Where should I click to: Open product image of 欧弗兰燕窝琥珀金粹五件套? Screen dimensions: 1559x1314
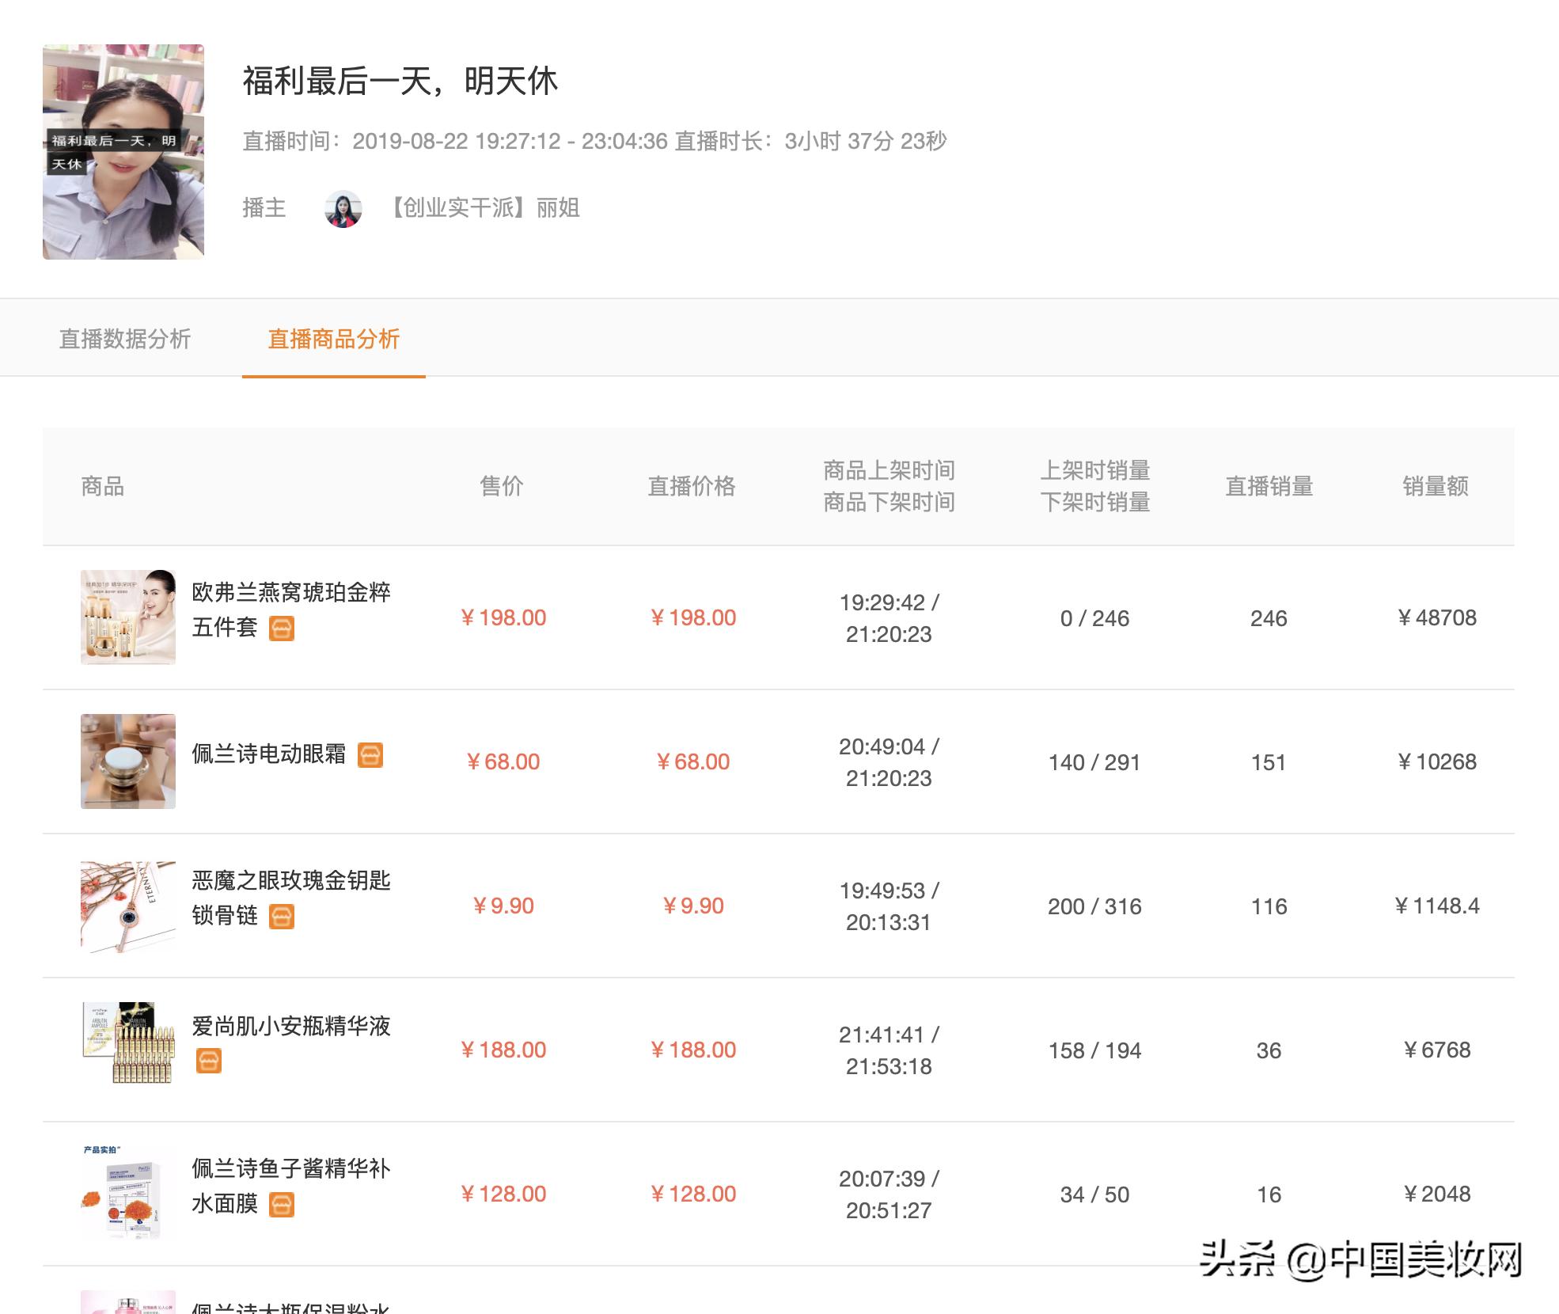click(128, 617)
